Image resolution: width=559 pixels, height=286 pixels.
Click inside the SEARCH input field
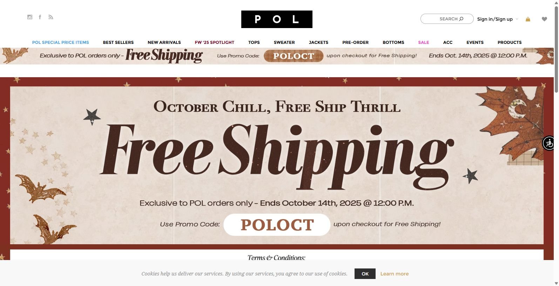tap(444, 19)
